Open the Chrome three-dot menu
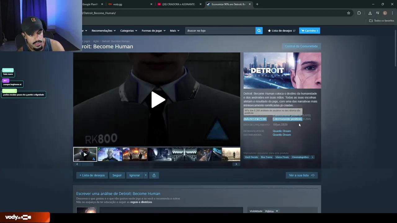The width and height of the screenshot is (397, 223). point(392,13)
